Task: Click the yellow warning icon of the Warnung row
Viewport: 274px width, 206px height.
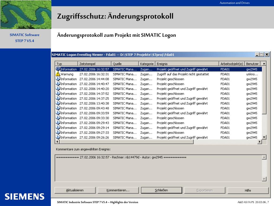Action: pyautogui.click(x=58, y=74)
